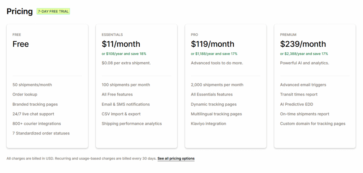Click the 800+ courier integrations item
Screen dimensions: 363x173
tap(37, 123)
